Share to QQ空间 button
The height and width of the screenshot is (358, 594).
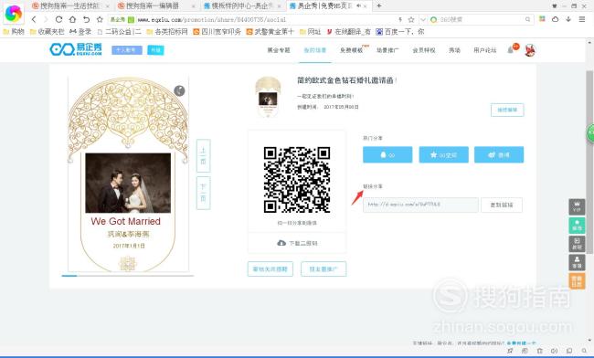(x=443, y=154)
